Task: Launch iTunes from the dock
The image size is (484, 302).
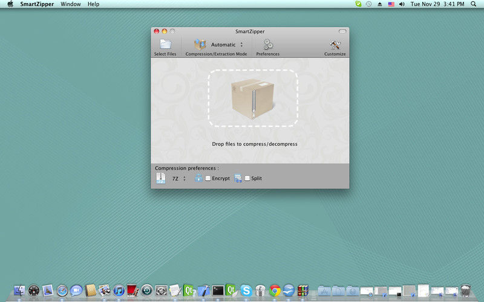Action: point(119,291)
